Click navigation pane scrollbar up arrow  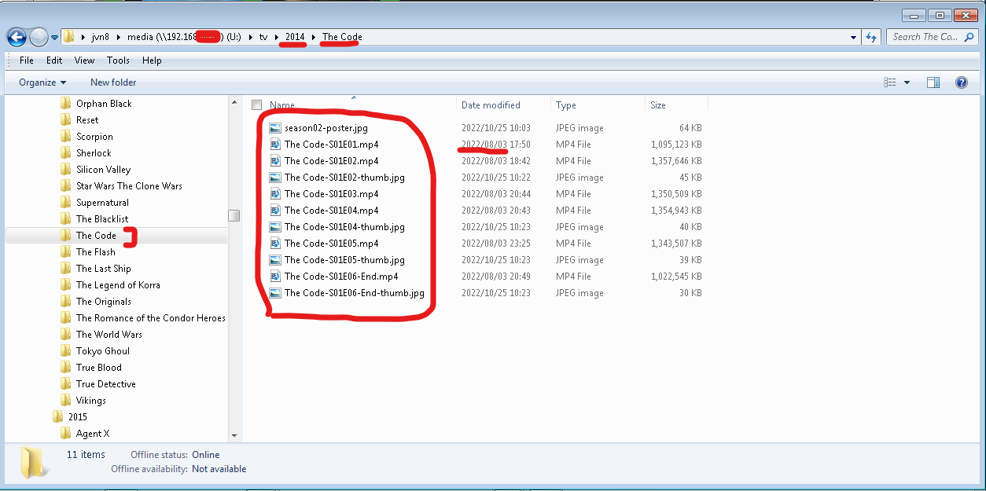click(x=234, y=102)
